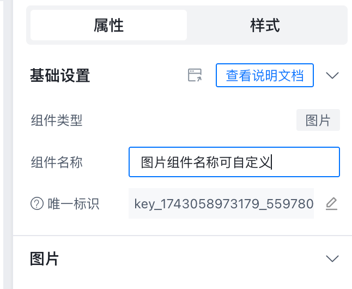The height and width of the screenshot is (289, 352).
Task: Click the question mark help icon by 唯一标识
Action: [x=37, y=204]
